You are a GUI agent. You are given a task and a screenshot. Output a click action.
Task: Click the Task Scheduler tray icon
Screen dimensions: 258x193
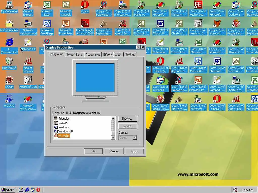[235, 190]
